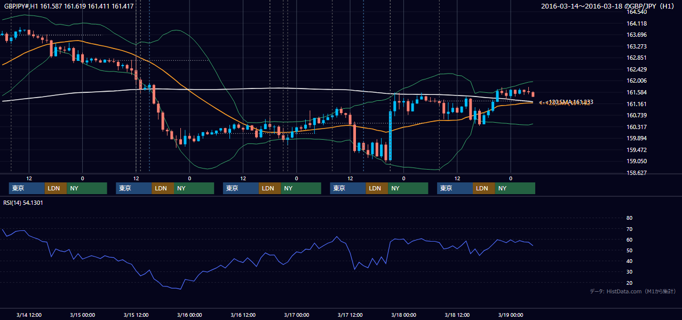Select the 東京 session block for 3/15

click(x=134, y=188)
